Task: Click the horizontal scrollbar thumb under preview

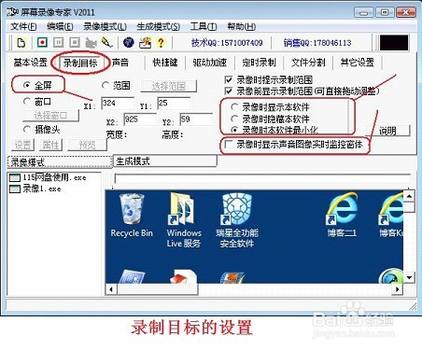Action: pyautogui.click(x=158, y=289)
